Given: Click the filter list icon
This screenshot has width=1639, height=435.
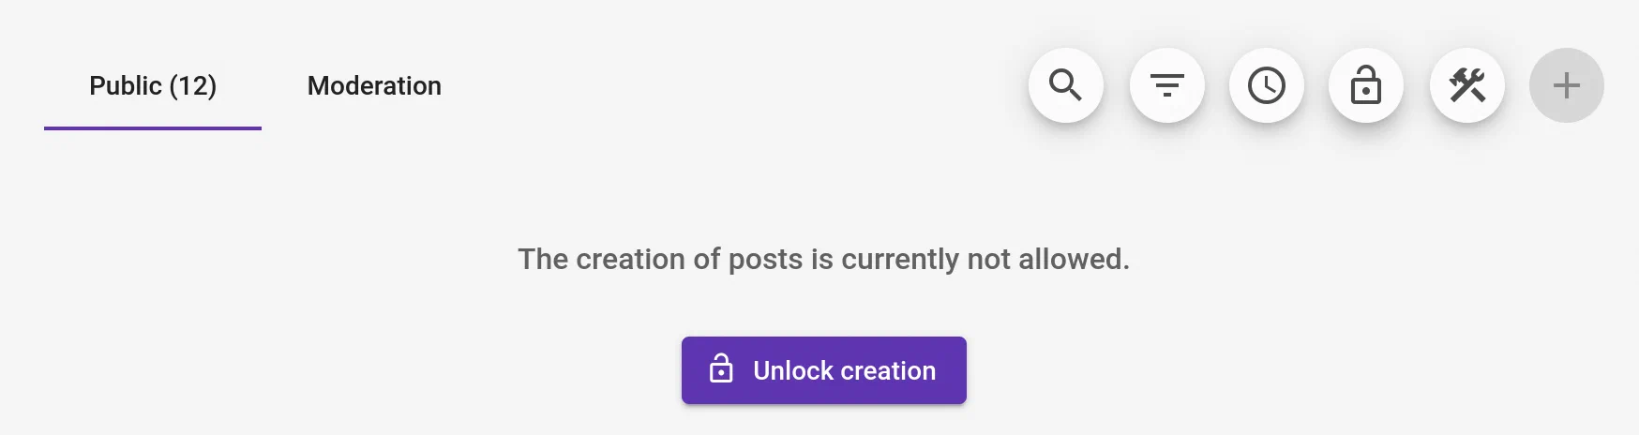Looking at the screenshot, I should coord(1166,85).
